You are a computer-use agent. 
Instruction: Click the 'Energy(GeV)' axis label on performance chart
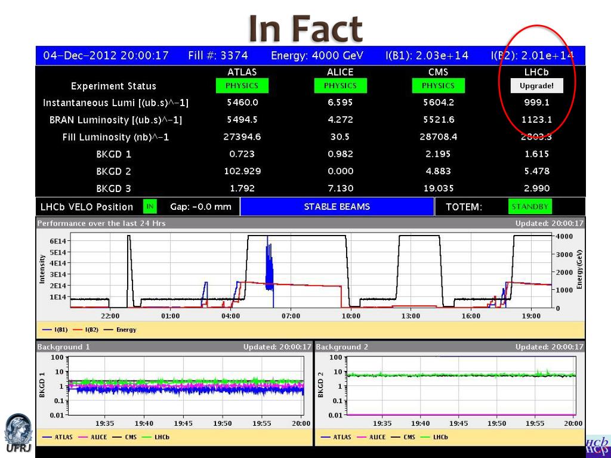pyautogui.click(x=580, y=270)
